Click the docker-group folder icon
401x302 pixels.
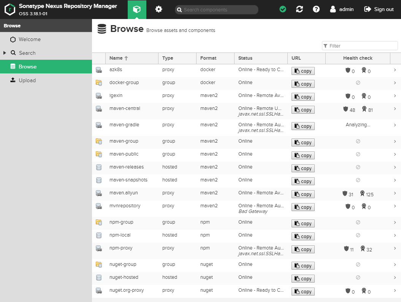coord(99,83)
